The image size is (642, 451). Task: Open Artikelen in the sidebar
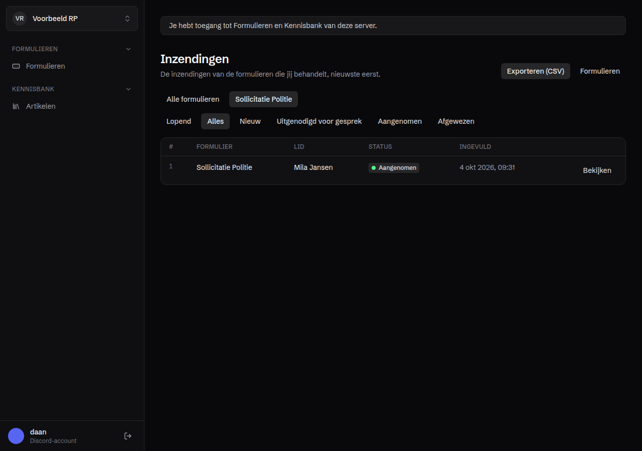[x=72, y=106]
